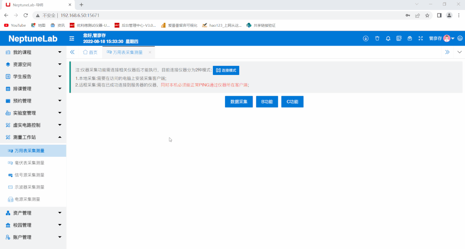Toggle fullscreen mode icon
Screen dimensions: 465x249
(421, 38)
